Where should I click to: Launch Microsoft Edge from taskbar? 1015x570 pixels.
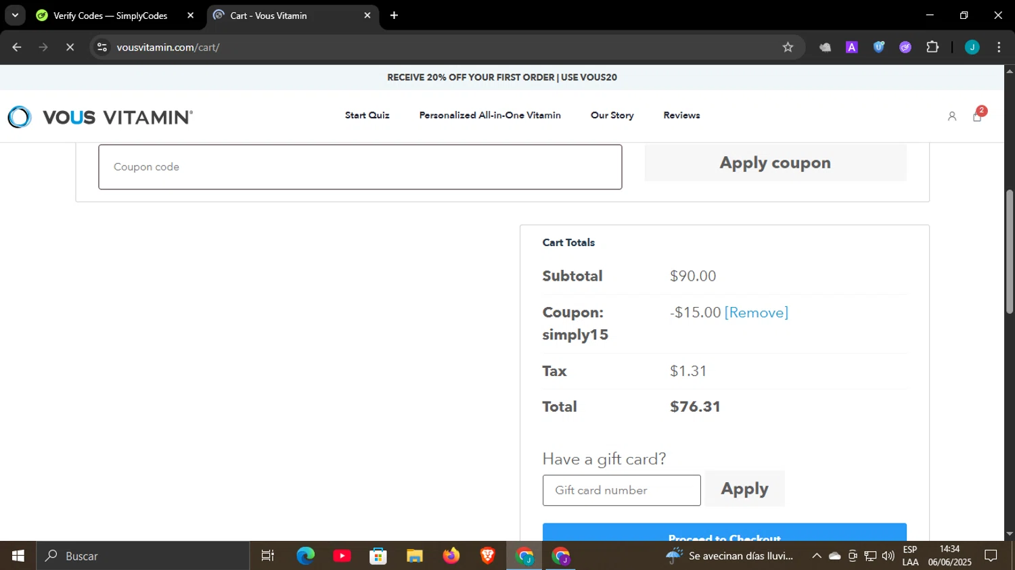305,556
